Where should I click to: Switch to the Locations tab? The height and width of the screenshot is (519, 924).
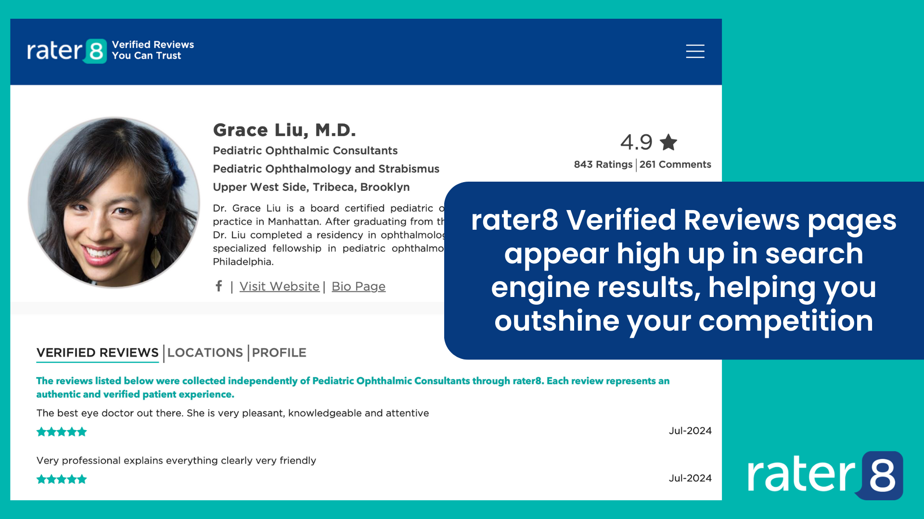coord(205,353)
